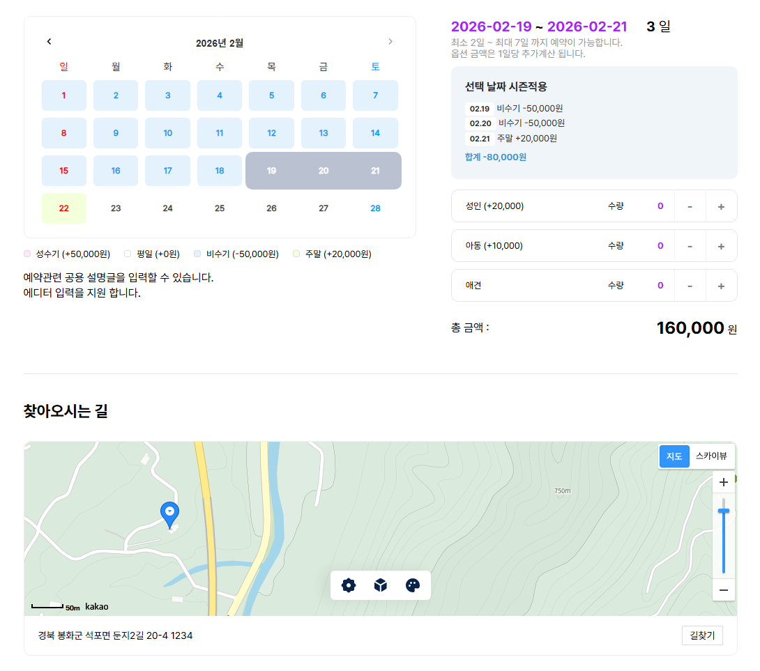Click the 길찾기 directions button
Image resolution: width=760 pixels, height=671 pixels.
702,635
